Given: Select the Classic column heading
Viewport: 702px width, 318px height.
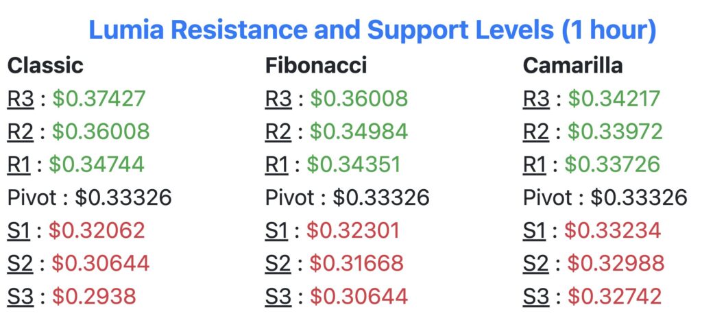Looking at the screenshot, I should click(46, 66).
